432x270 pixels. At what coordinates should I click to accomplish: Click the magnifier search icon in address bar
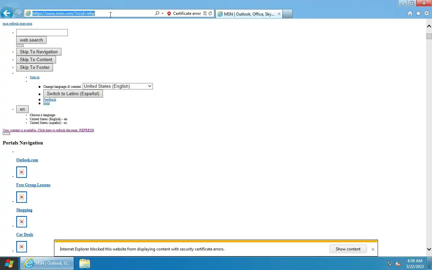(157, 13)
